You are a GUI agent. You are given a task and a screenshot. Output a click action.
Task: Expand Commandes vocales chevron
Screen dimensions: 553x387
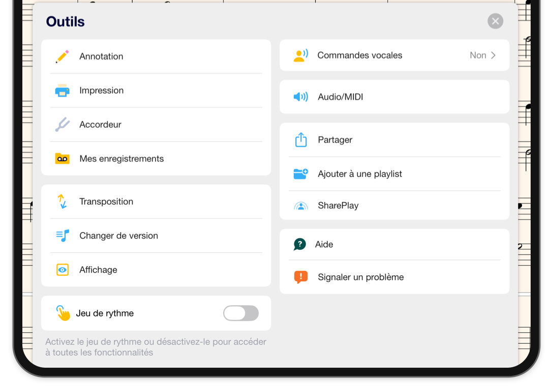coord(494,55)
